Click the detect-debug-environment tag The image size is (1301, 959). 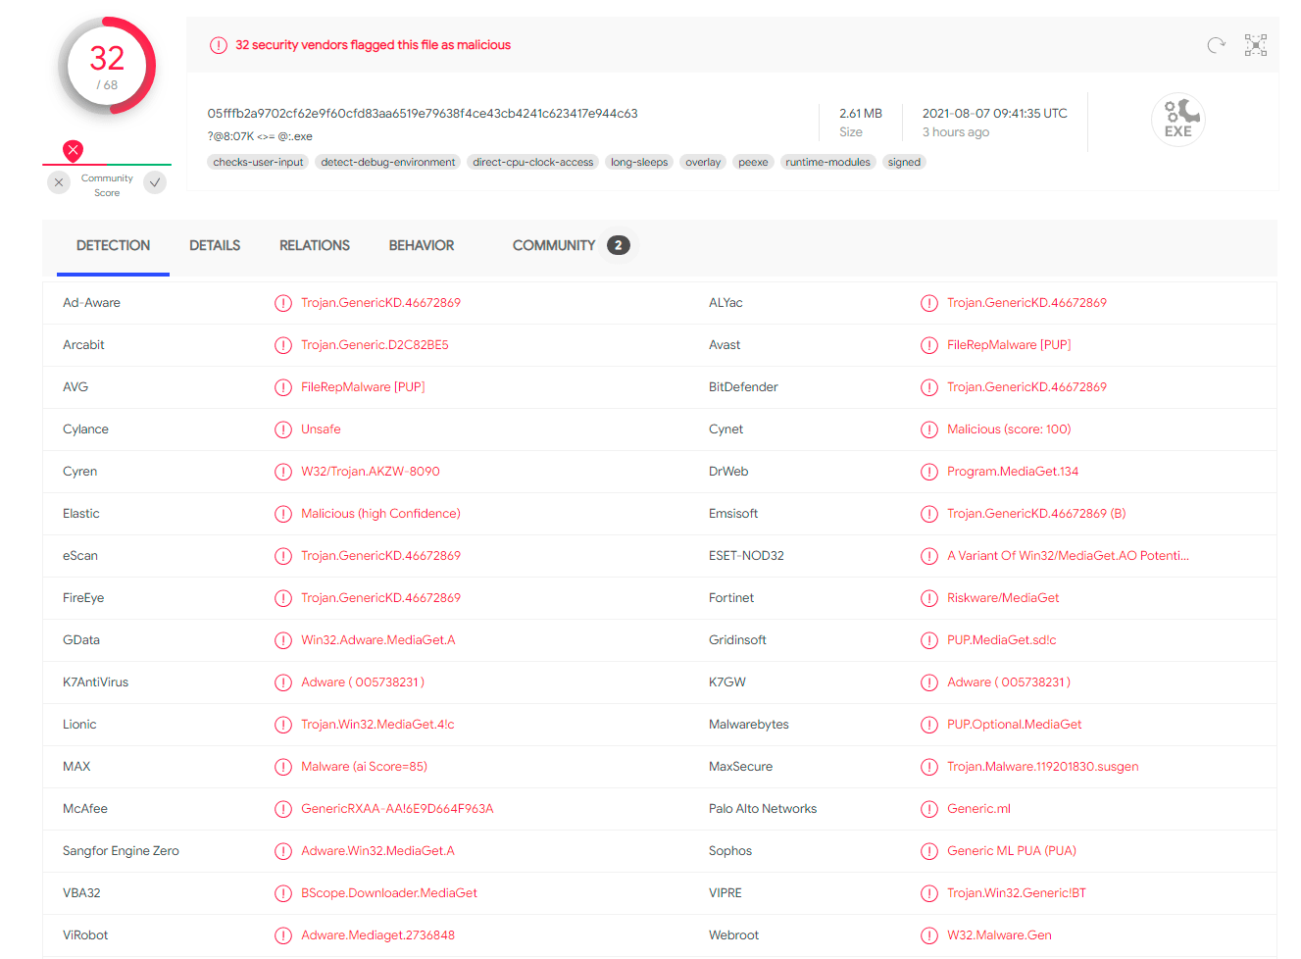coord(388,163)
